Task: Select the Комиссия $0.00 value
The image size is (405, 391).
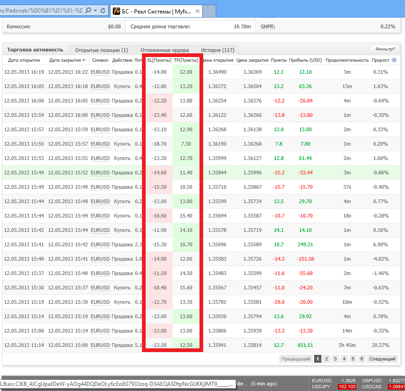Action: click(x=115, y=26)
